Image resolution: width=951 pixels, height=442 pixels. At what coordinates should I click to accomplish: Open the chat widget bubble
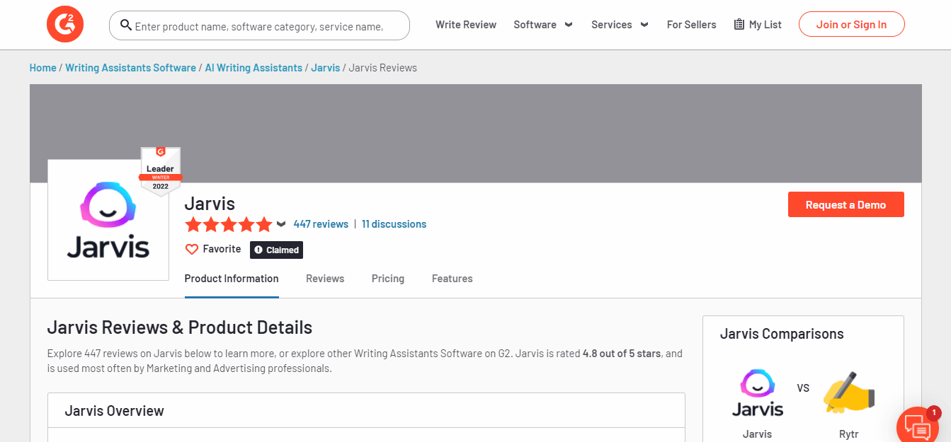coord(918,426)
